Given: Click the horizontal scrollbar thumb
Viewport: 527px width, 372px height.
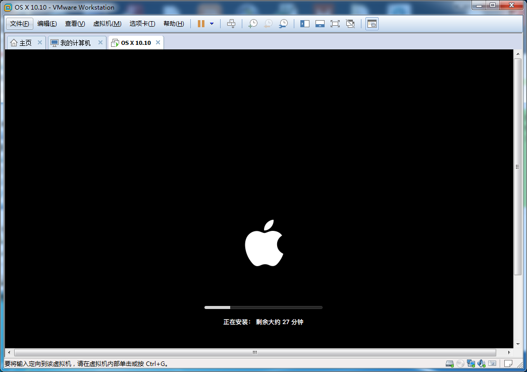Looking at the screenshot, I should [255, 352].
